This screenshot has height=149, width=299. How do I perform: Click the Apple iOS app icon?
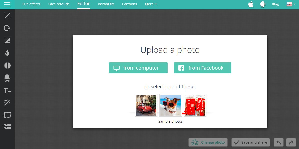point(251,4)
